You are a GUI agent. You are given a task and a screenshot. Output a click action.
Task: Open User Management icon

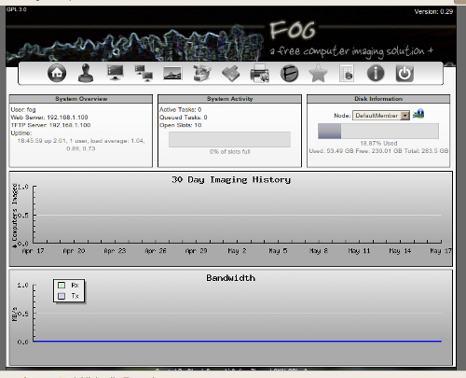click(86, 73)
